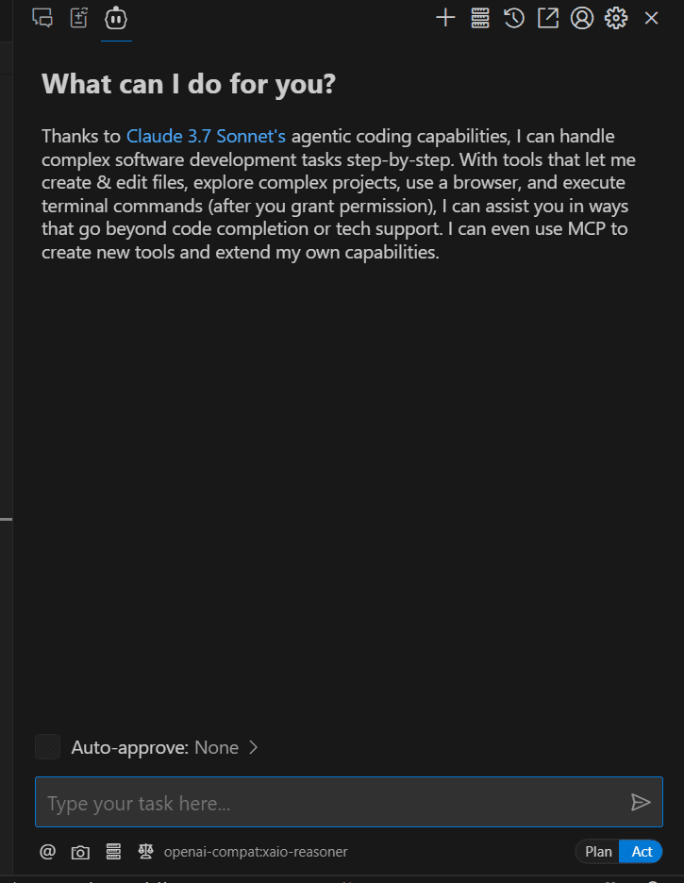Open the account profile view
Viewport: 684px width, 883px height.
(582, 18)
